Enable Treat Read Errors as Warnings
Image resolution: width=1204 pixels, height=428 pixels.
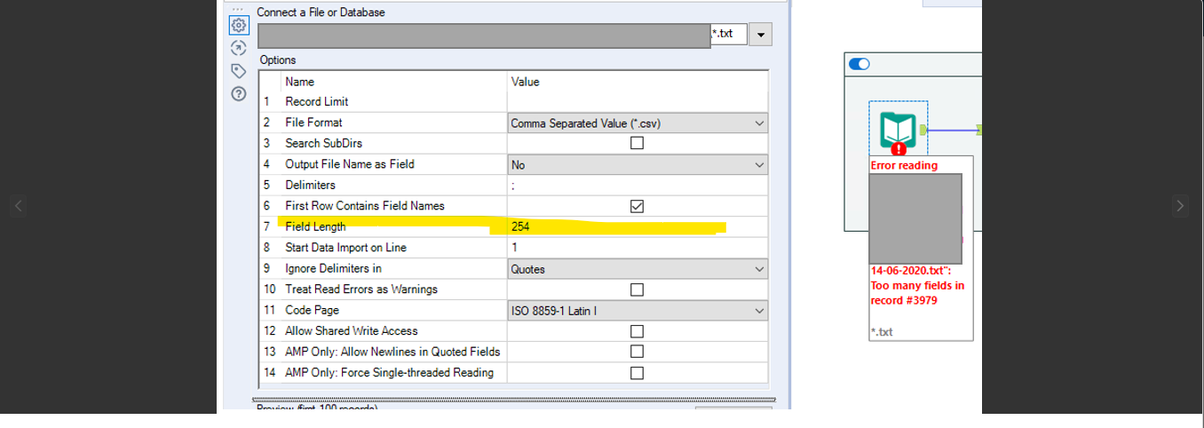point(637,289)
